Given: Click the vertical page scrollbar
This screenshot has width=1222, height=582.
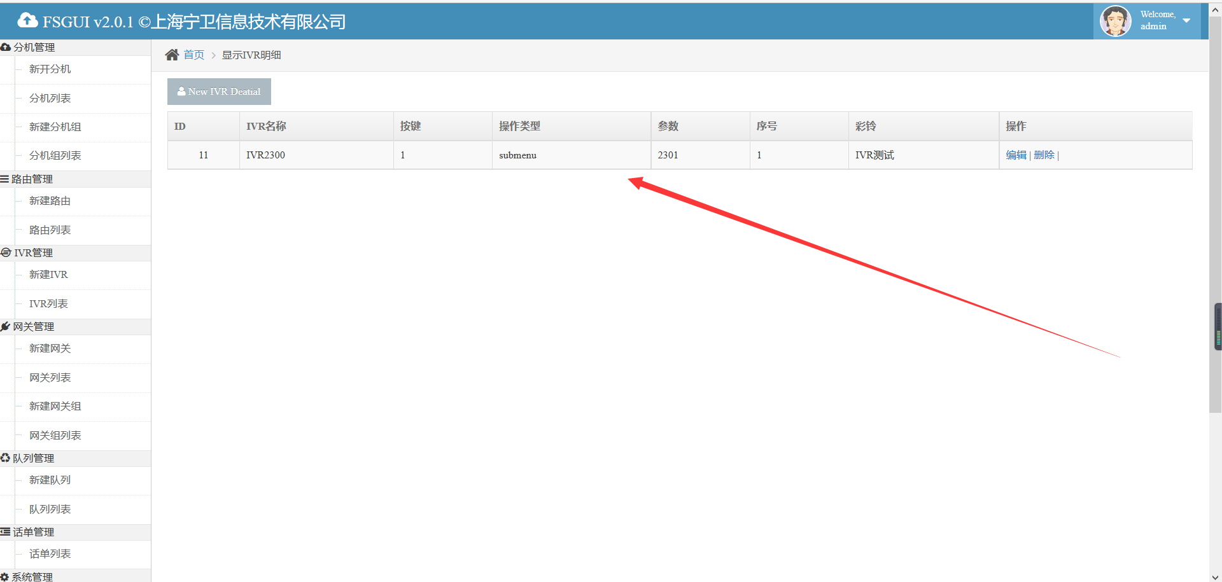Looking at the screenshot, I should click(1215, 223).
